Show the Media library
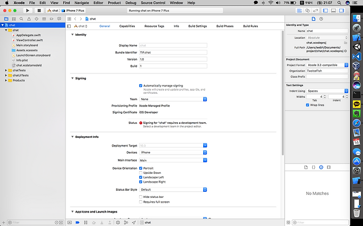The height and width of the screenshot is (226, 363). click(329, 167)
